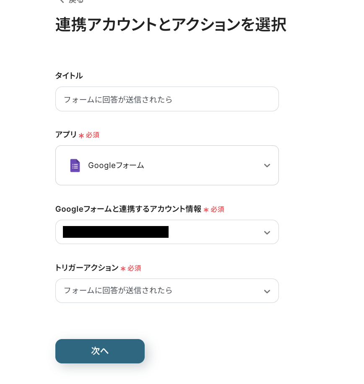Focus the タイトル input field
The width and height of the screenshot is (364, 384).
click(x=167, y=99)
